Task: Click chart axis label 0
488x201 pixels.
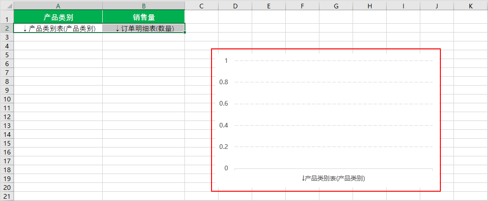Action: click(226, 168)
